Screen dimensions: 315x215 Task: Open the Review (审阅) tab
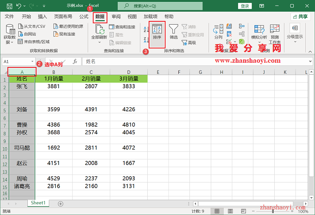pyautogui.click(x=116, y=17)
